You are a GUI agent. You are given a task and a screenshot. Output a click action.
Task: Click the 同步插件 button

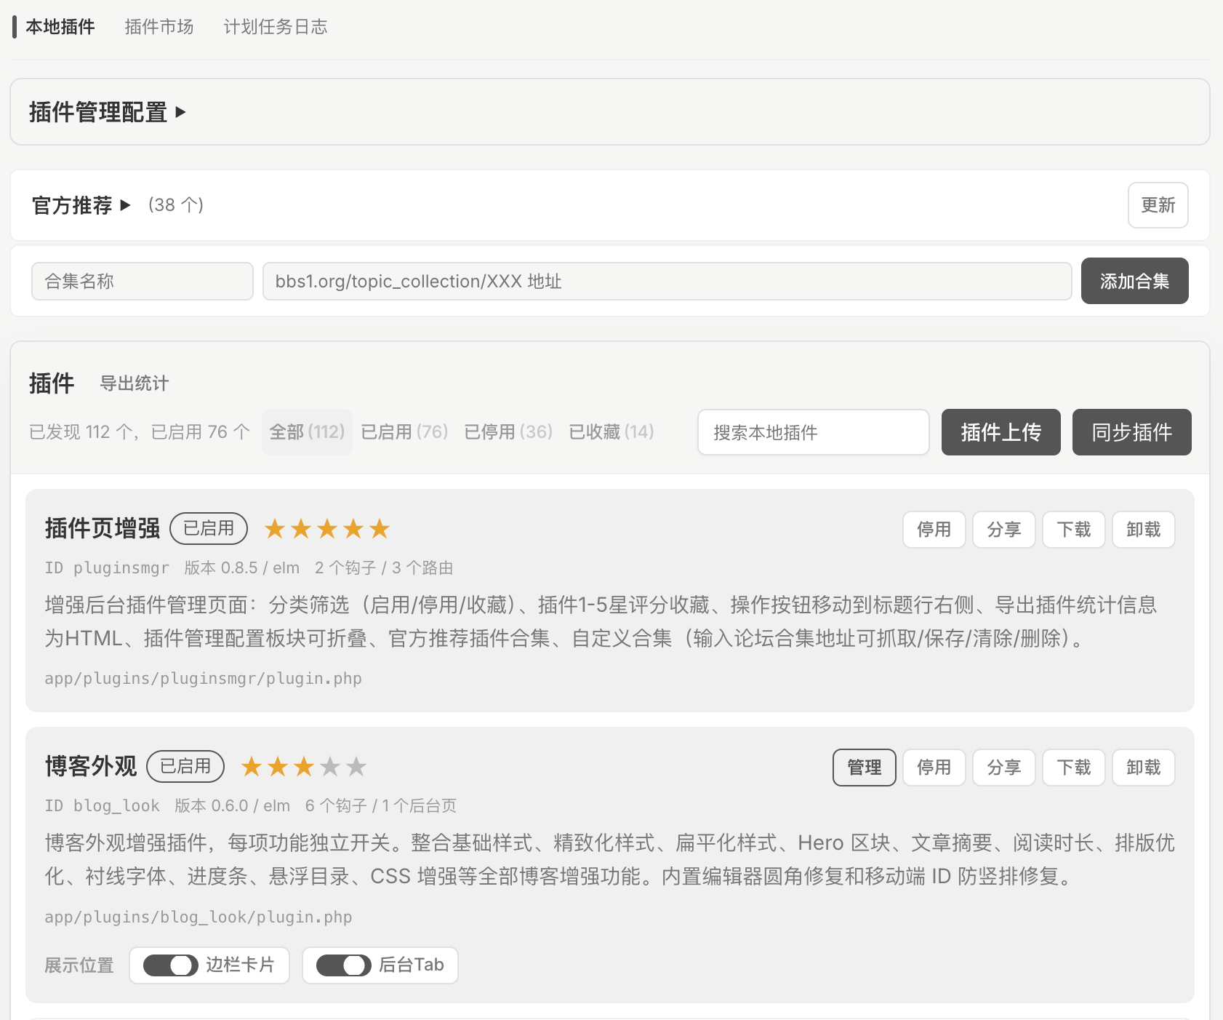click(x=1132, y=432)
